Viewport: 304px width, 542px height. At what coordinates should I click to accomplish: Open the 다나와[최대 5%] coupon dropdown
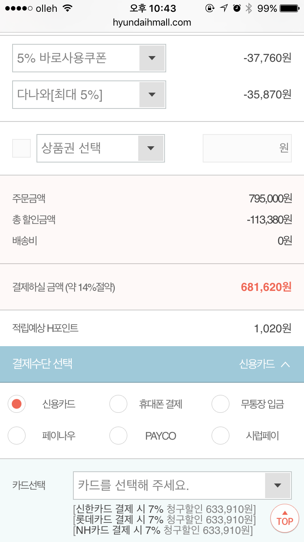click(x=152, y=95)
